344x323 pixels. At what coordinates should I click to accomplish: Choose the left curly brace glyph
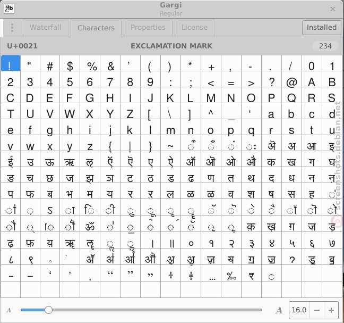coord(110,143)
